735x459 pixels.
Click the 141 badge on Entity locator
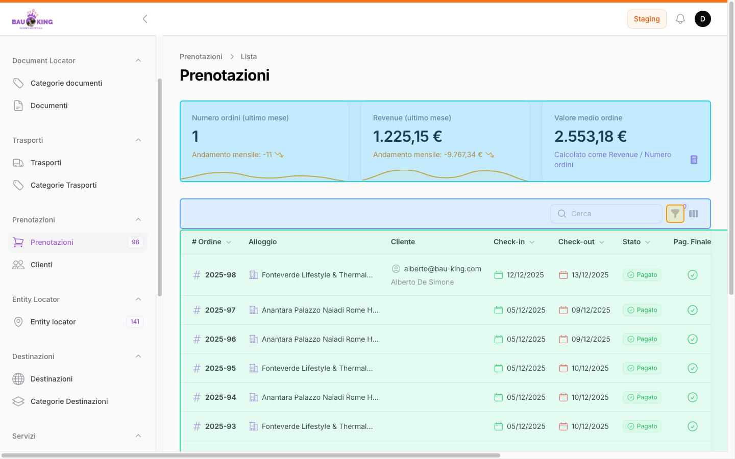pyautogui.click(x=135, y=322)
